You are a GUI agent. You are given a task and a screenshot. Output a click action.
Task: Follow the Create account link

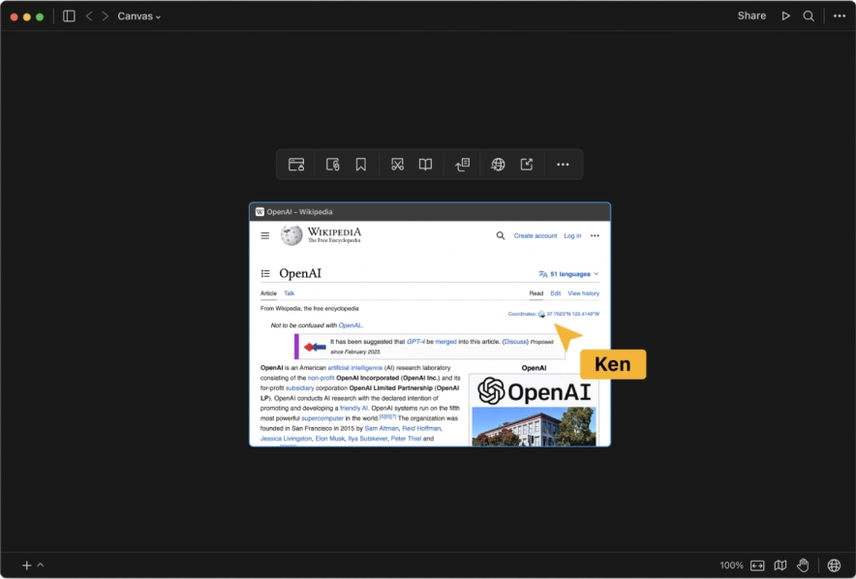[535, 235]
